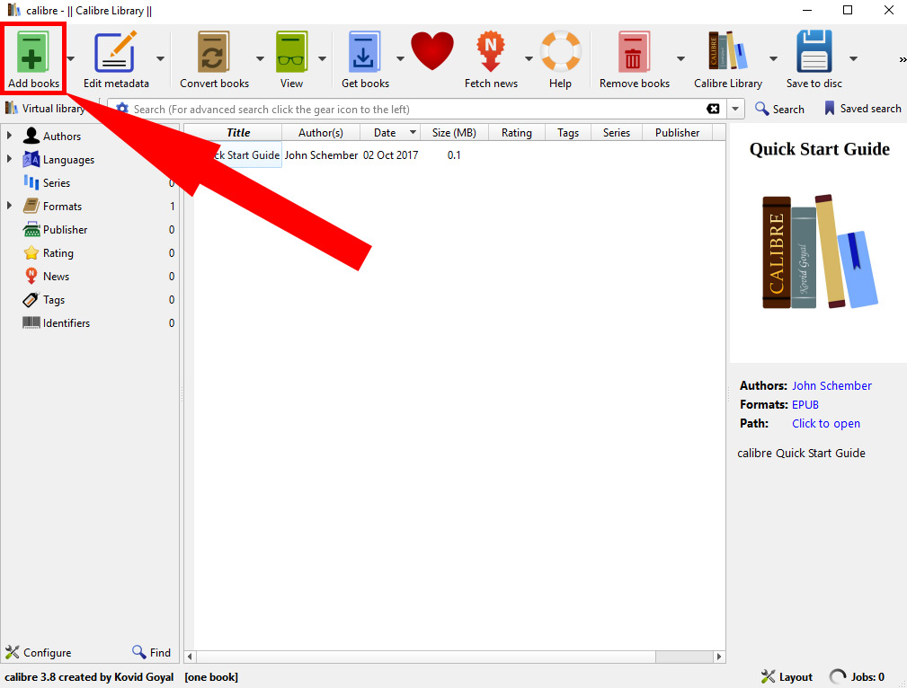Open advanced search gear icon
The width and height of the screenshot is (907, 688).
(122, 109)
